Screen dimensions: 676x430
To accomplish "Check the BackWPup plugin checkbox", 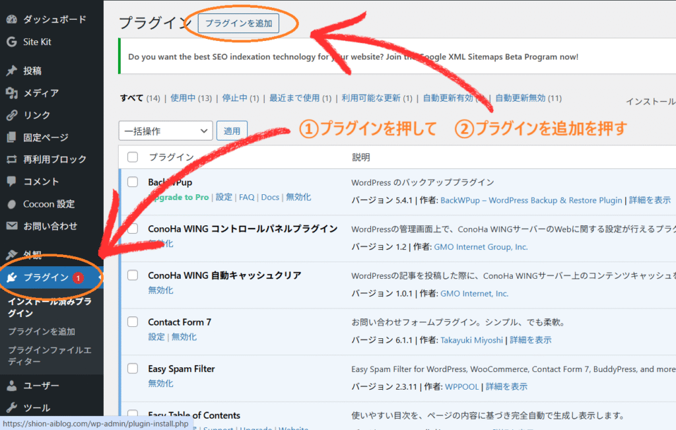I will pos(133,182).
